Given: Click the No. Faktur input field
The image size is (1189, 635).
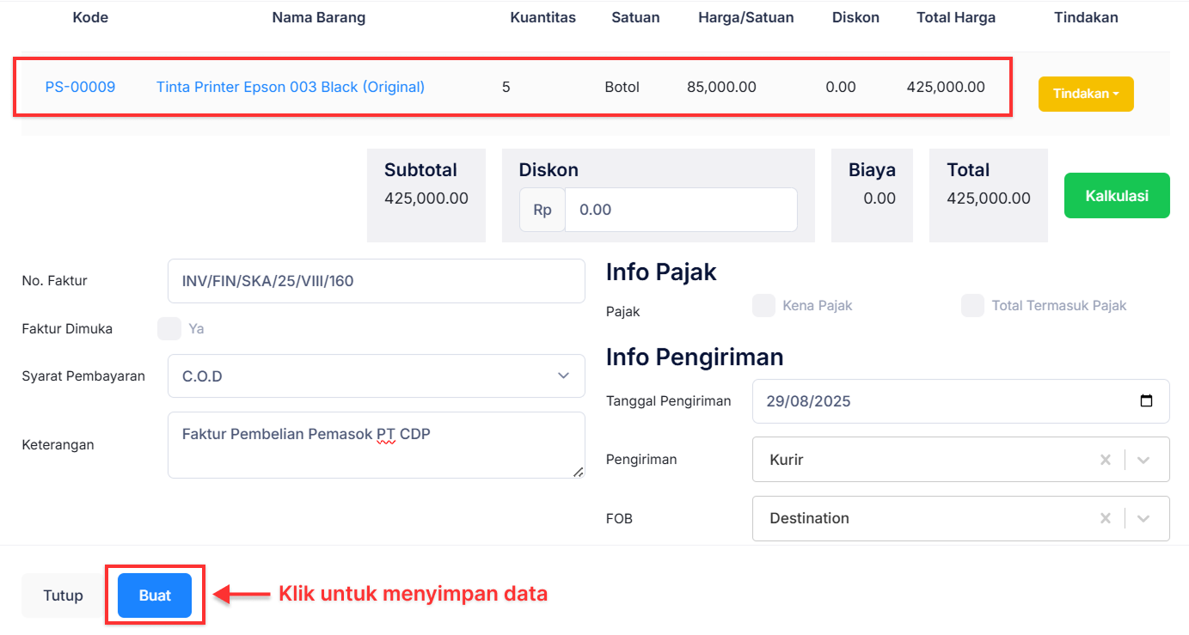Looking at the screenshot, I should click(x=376, y=280).
